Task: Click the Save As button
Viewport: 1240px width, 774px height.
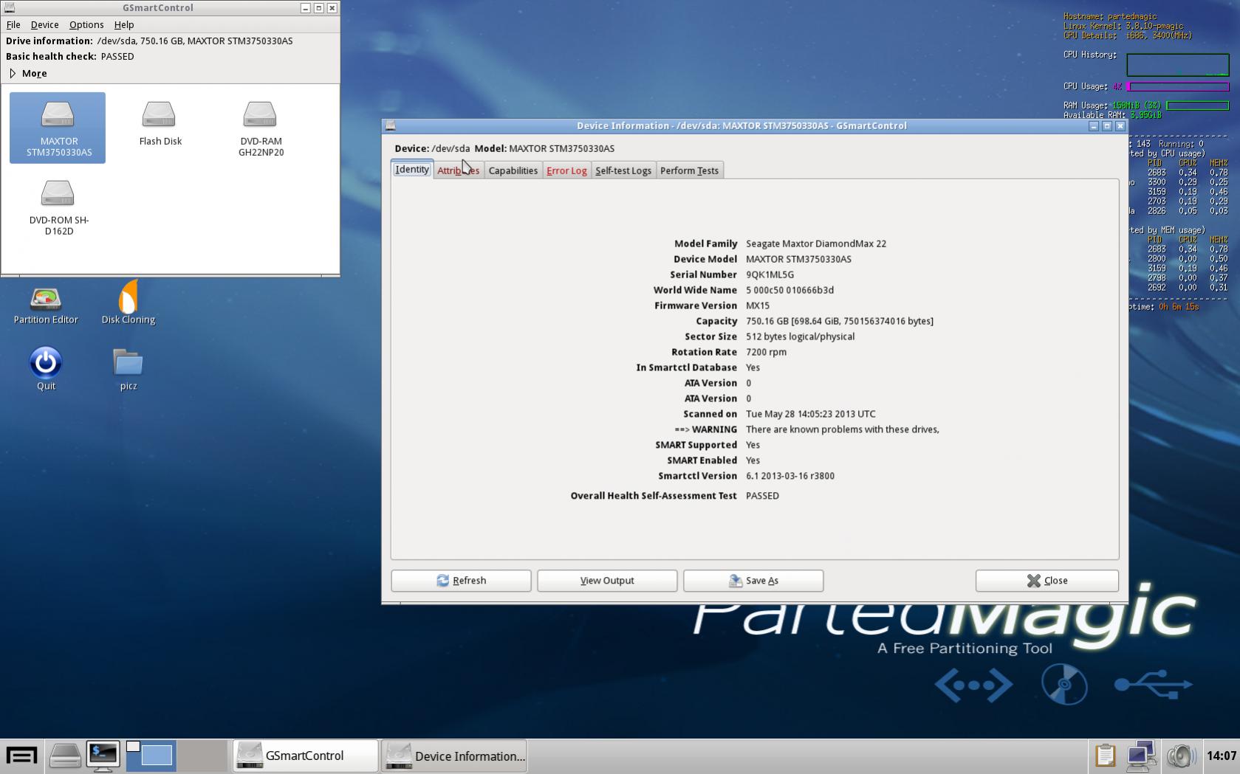Action: click(753, 581)
